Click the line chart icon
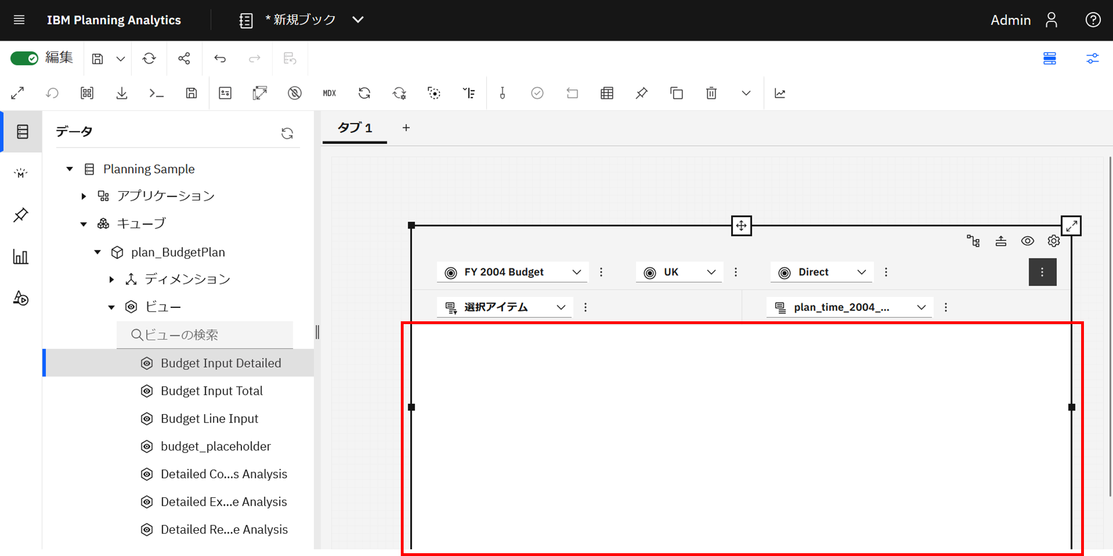The width and height of the screenshot is (1113, 556). [x=780, y=93]
